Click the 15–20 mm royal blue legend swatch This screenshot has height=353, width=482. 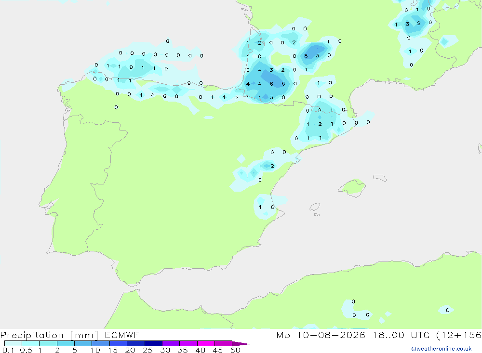point(119,343)
